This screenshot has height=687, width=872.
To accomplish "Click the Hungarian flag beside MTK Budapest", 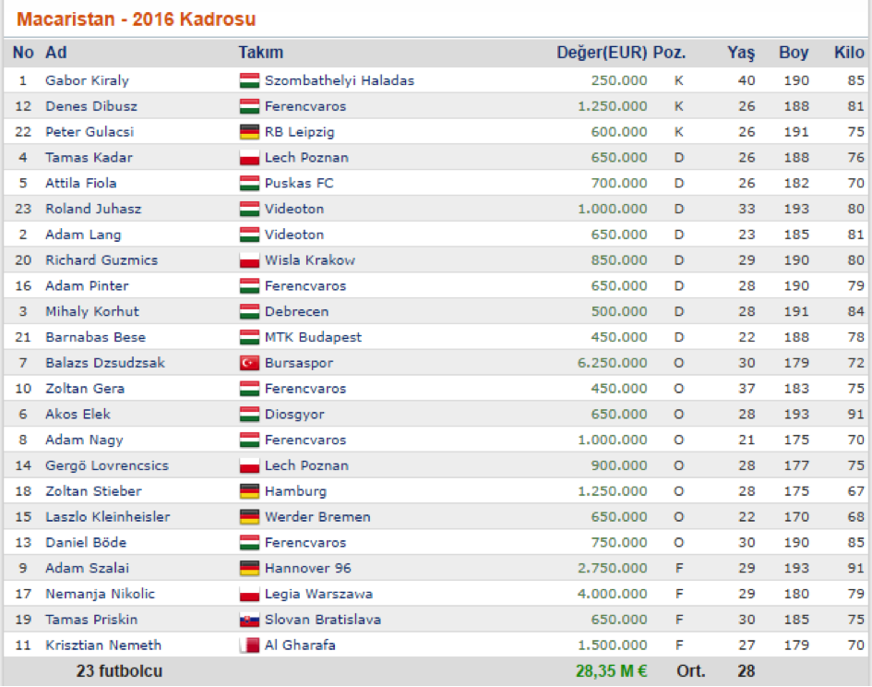I will tap(249, 337).
